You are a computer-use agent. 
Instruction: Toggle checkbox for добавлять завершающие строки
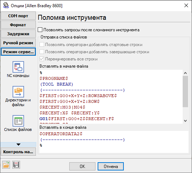pos(42,52)
